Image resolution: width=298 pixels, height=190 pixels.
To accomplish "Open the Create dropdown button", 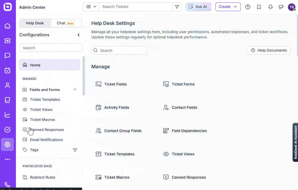I will coord(228,7).
